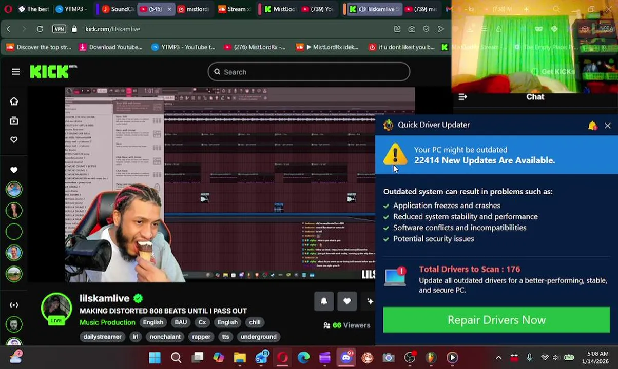Viewport: 618px width, 369px height.
Task: Open Discord from taskbar
Action: 346,357
